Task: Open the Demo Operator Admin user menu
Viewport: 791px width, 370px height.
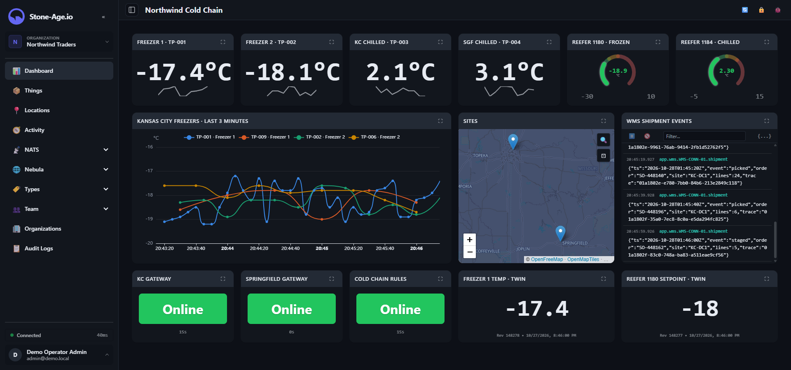Action: pyautogui.click(x=59, y=355)
